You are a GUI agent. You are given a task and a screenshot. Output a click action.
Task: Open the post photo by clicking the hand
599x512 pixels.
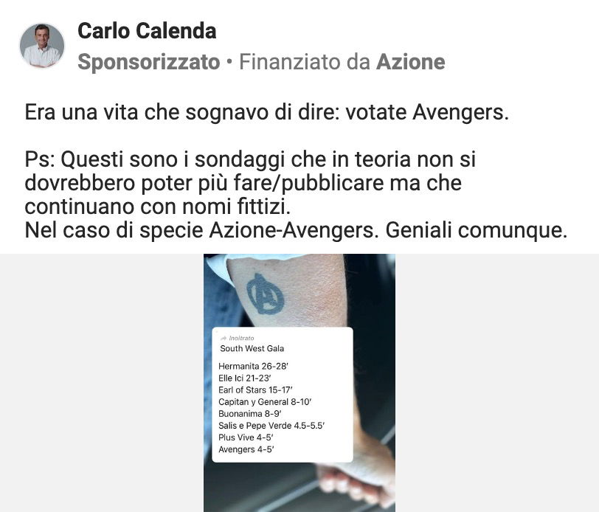point(357,477)
